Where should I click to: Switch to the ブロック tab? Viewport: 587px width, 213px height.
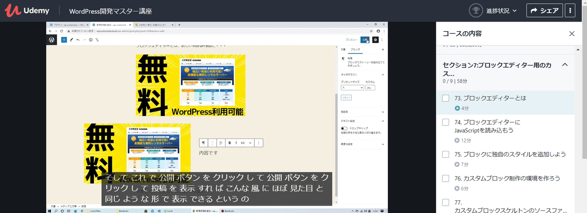point(356,50)
